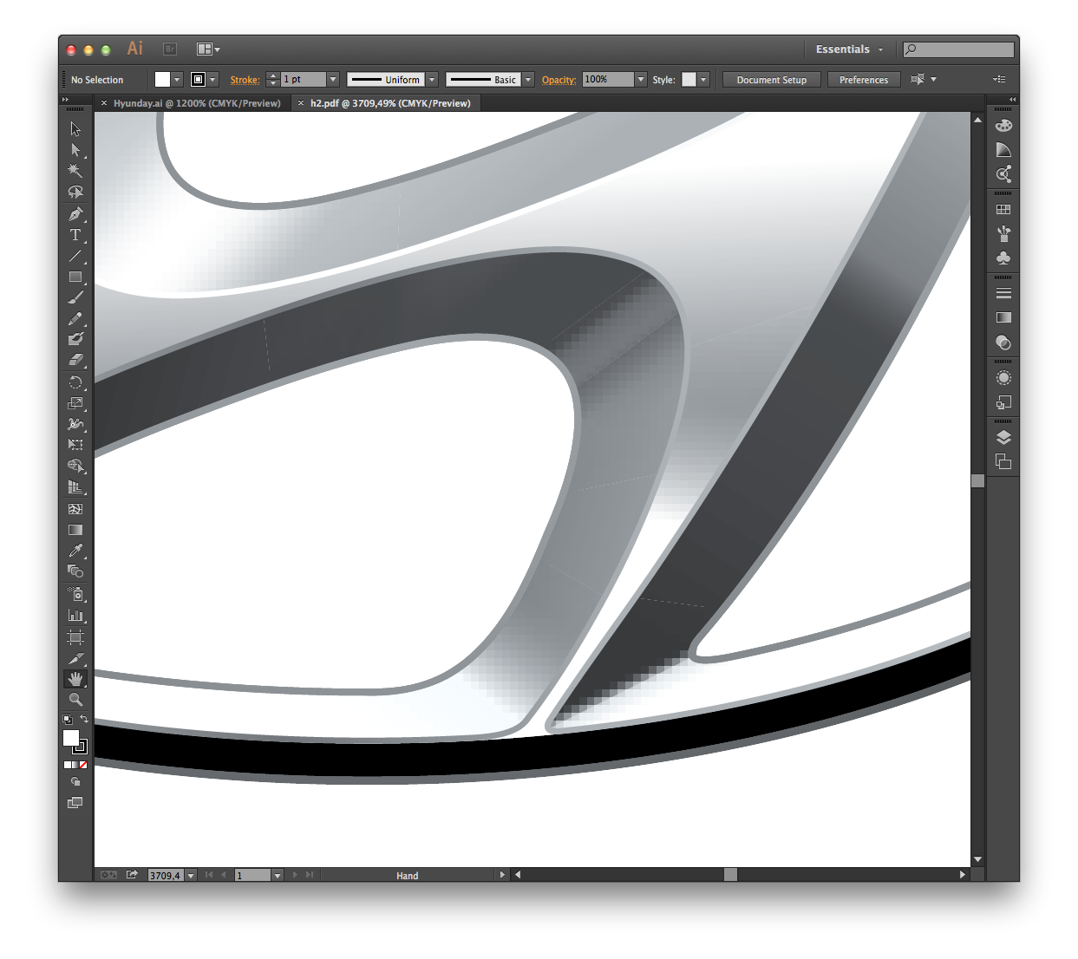1078x959 pixels.
Task: Open the Color panel palette icon
Action: (1003, 126)
